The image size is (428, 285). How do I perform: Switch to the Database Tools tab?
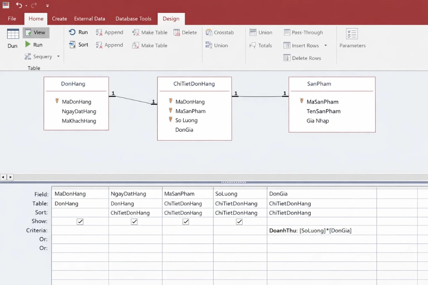coord(133,19)
